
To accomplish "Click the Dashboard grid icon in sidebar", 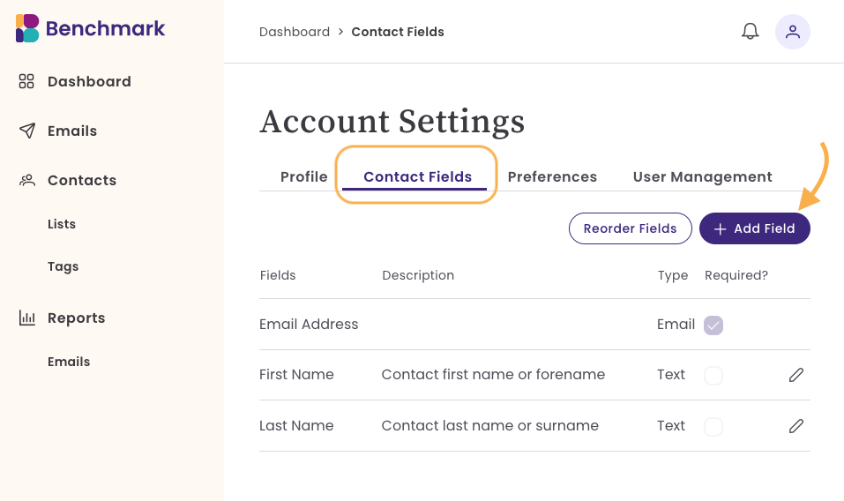I will point(26,81).
